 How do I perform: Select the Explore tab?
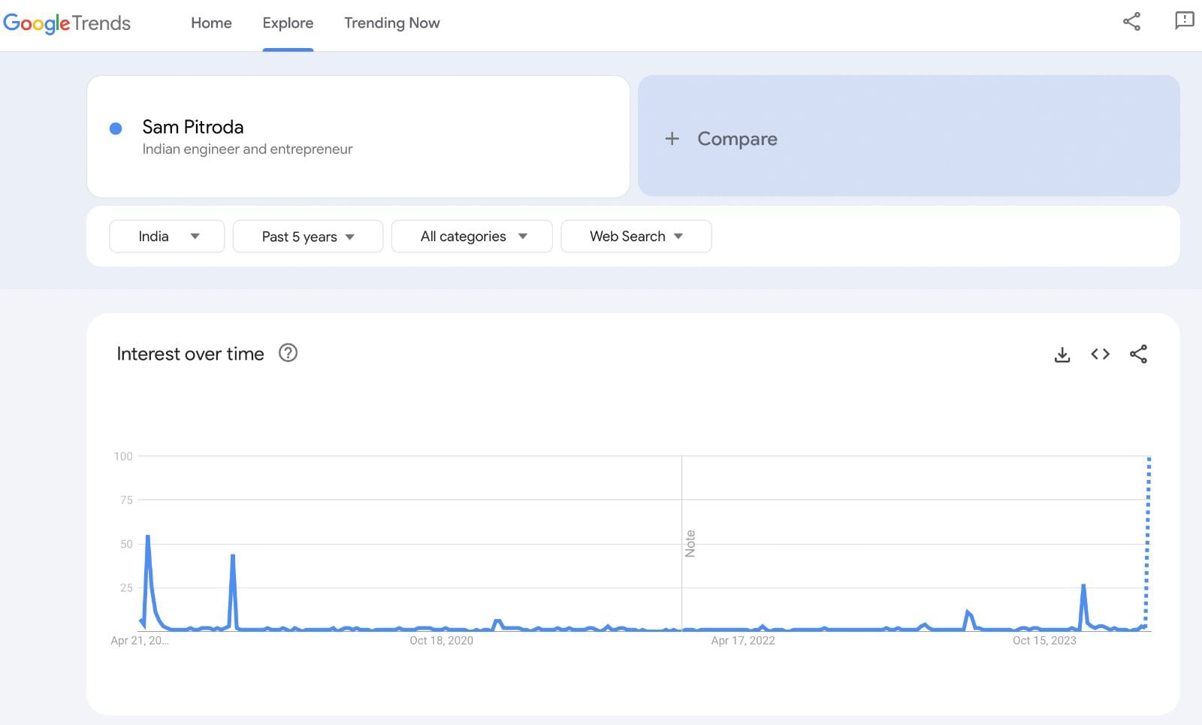click(288, 23)
